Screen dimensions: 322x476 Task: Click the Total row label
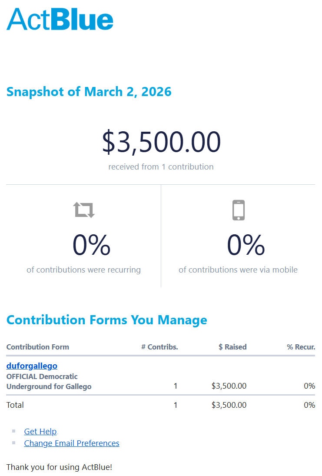click(15, 405)
